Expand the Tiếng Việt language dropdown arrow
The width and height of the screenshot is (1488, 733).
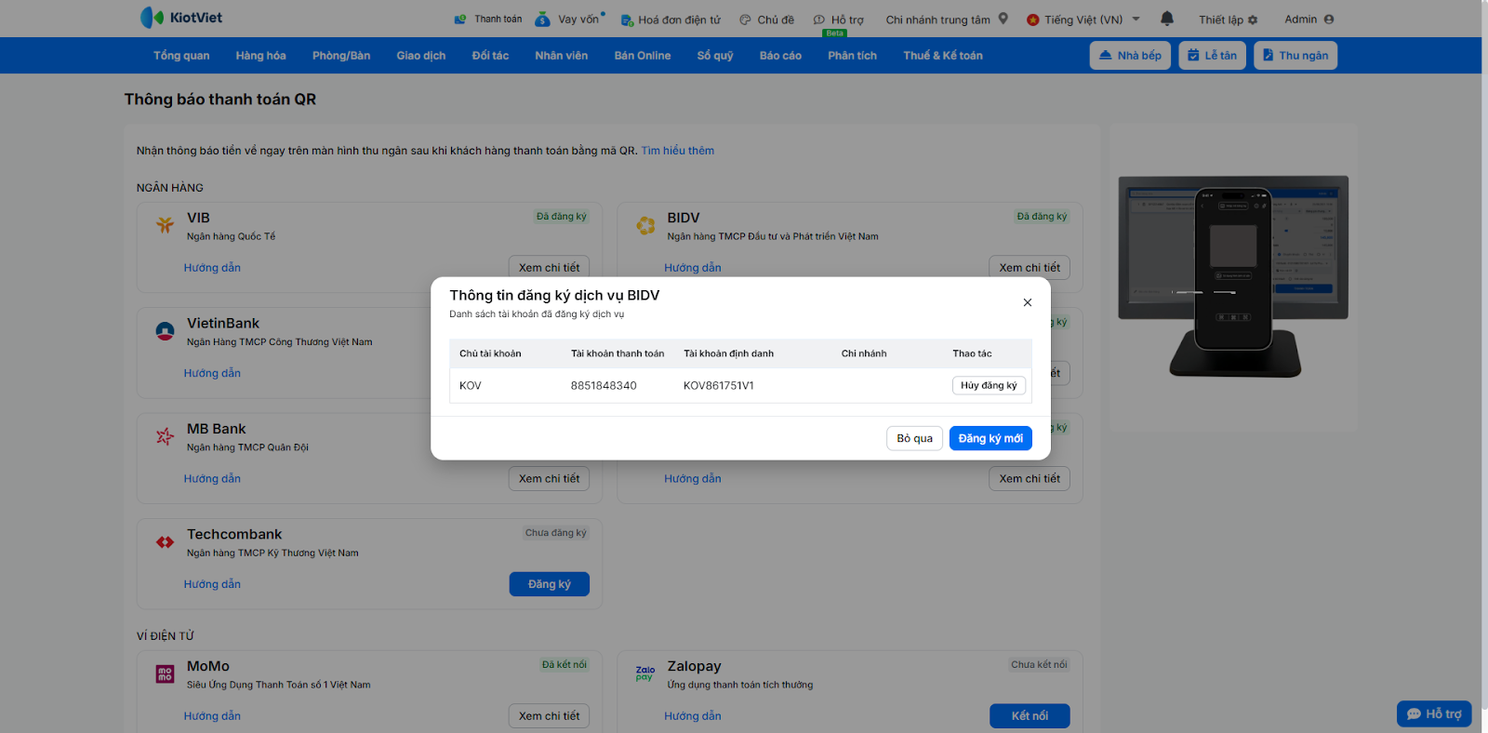(x=1136, y=19)
